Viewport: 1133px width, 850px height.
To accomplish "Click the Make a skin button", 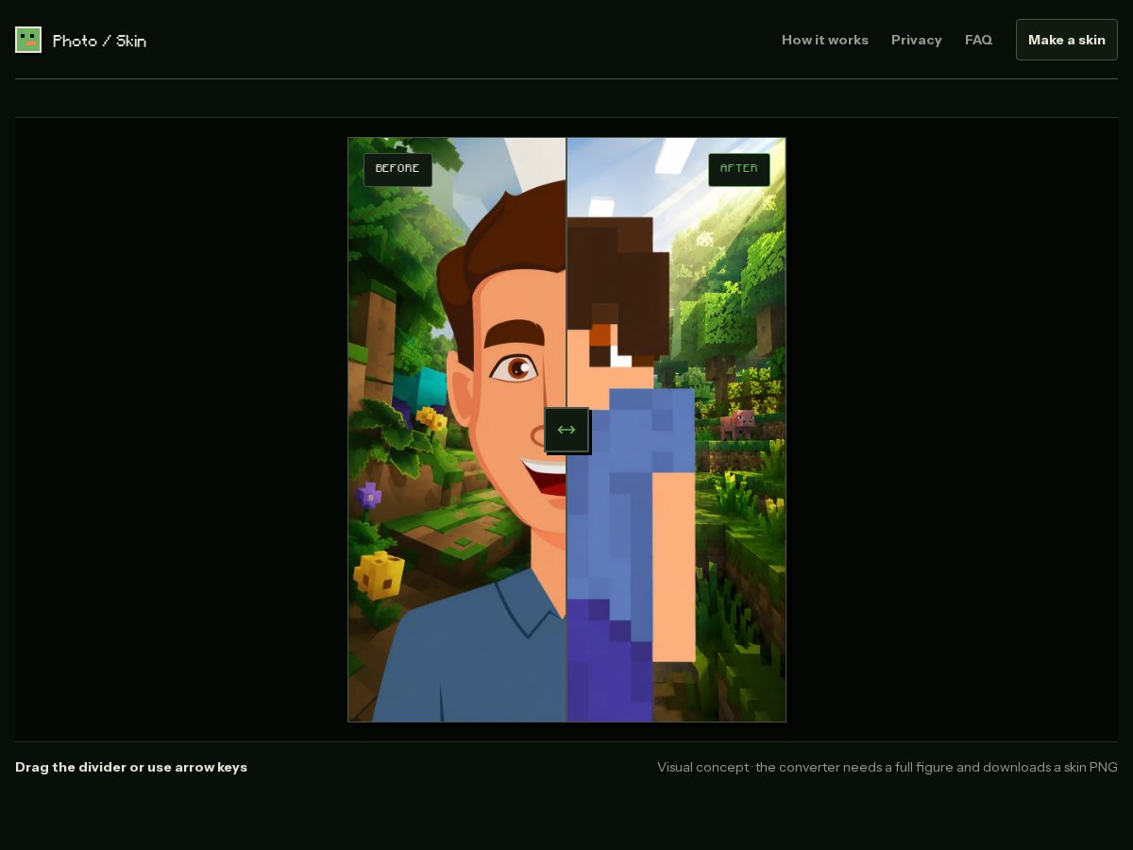I will [x=1067, y=40].
